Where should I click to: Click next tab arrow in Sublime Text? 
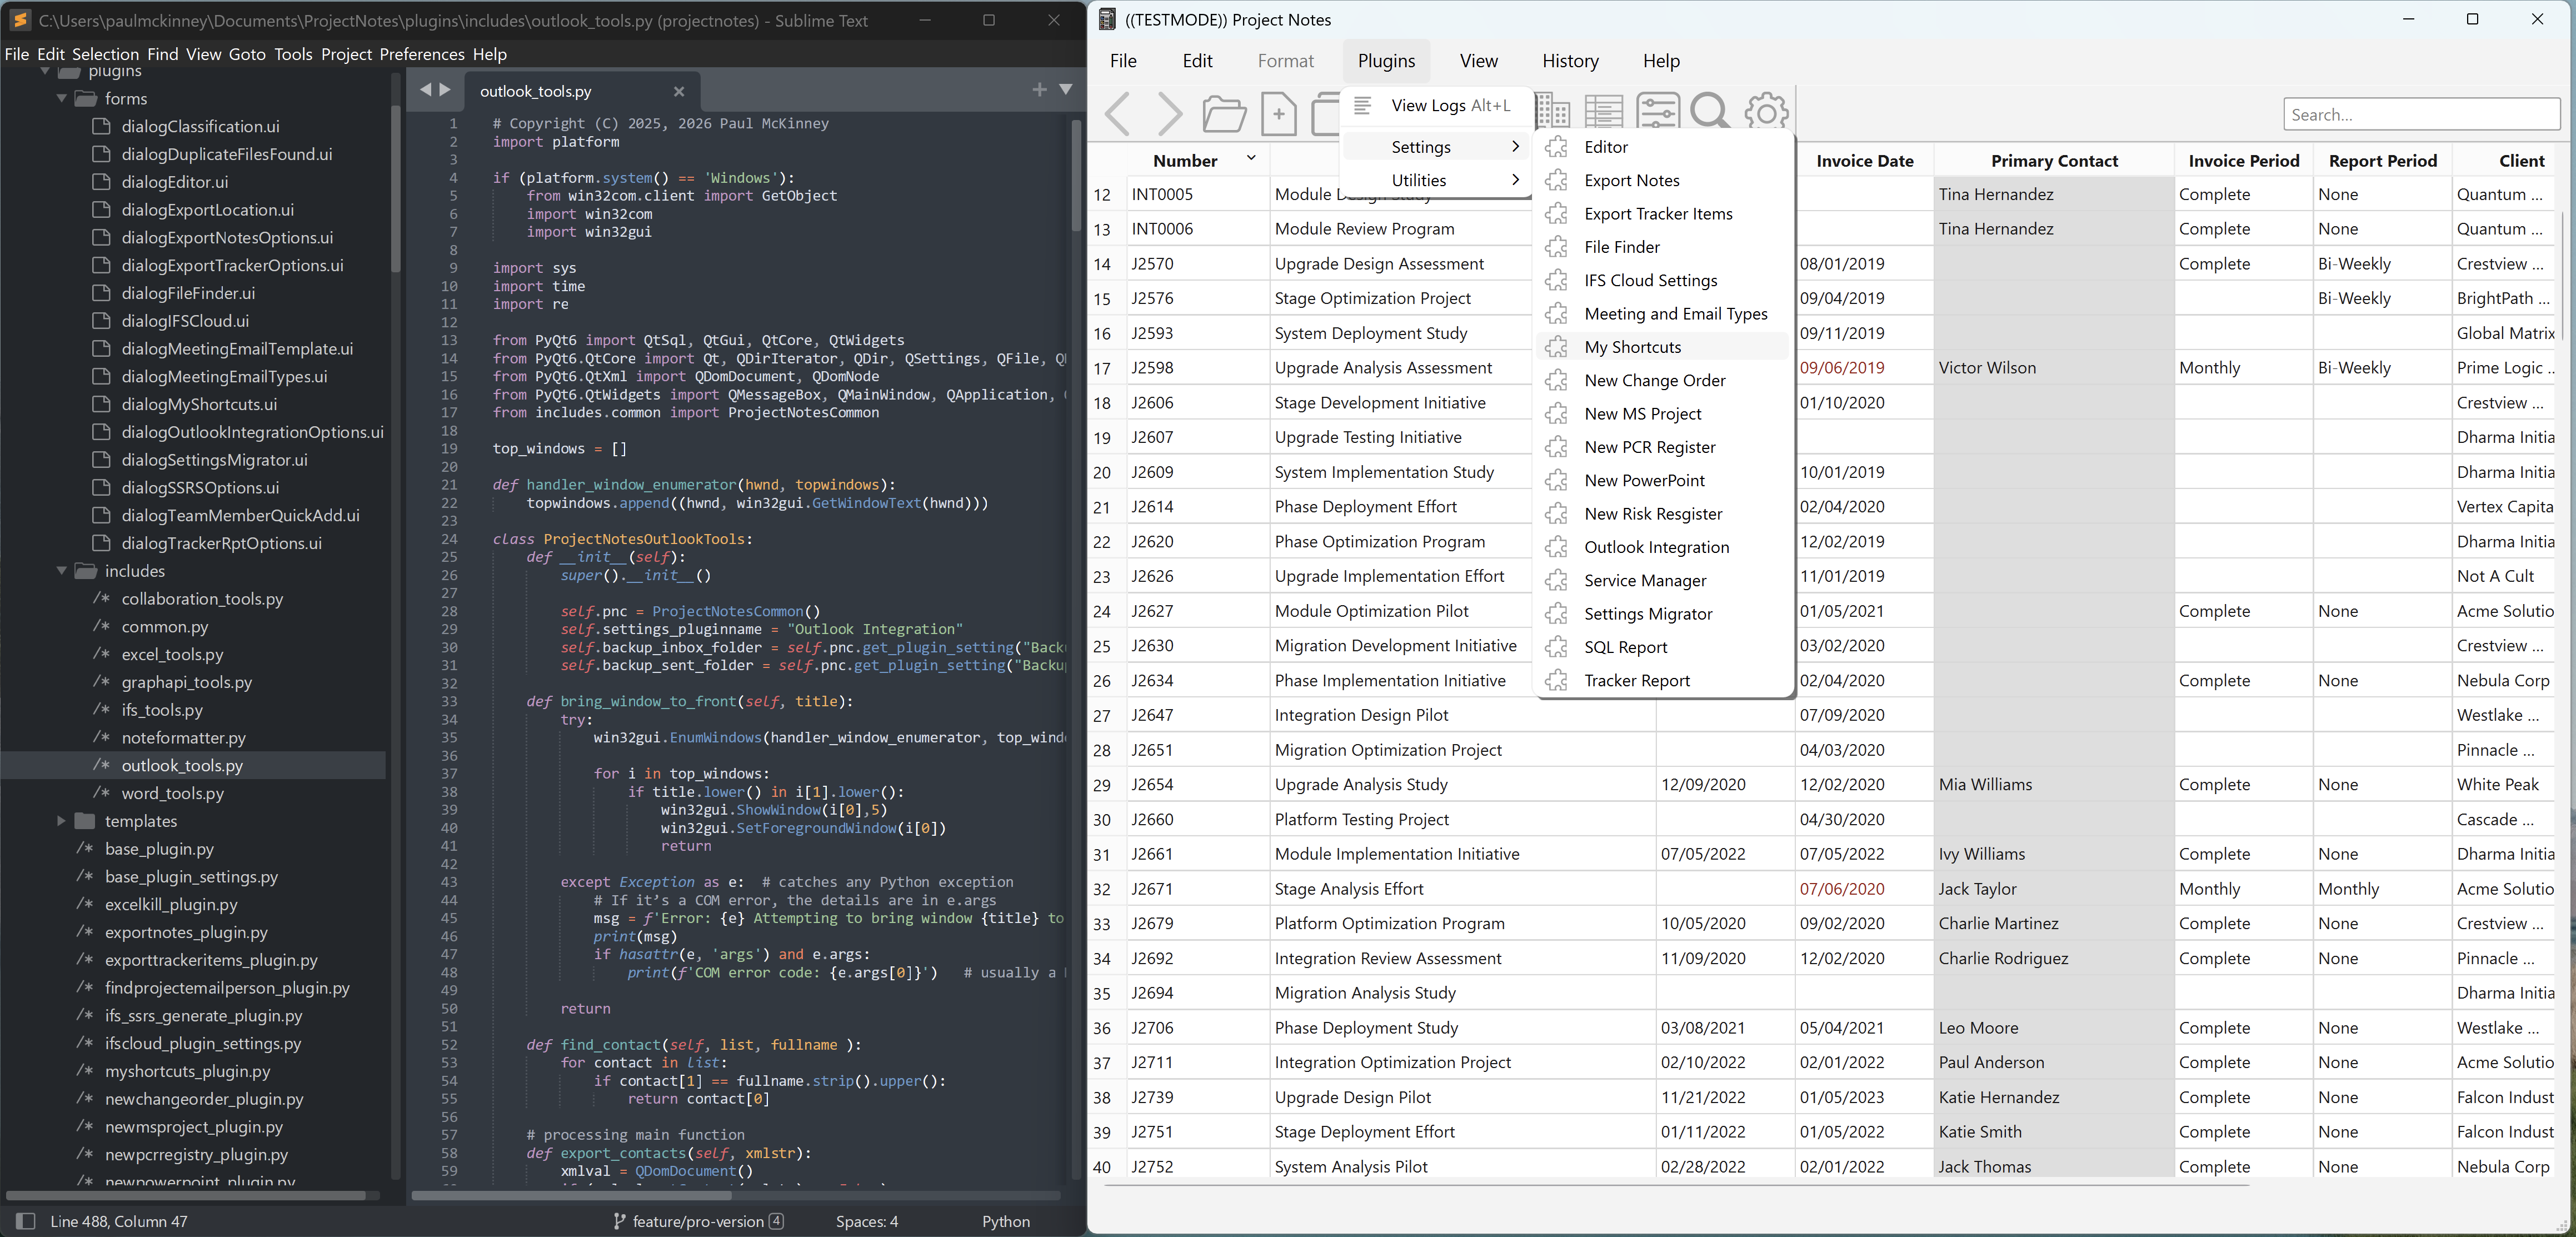(445, 90)
